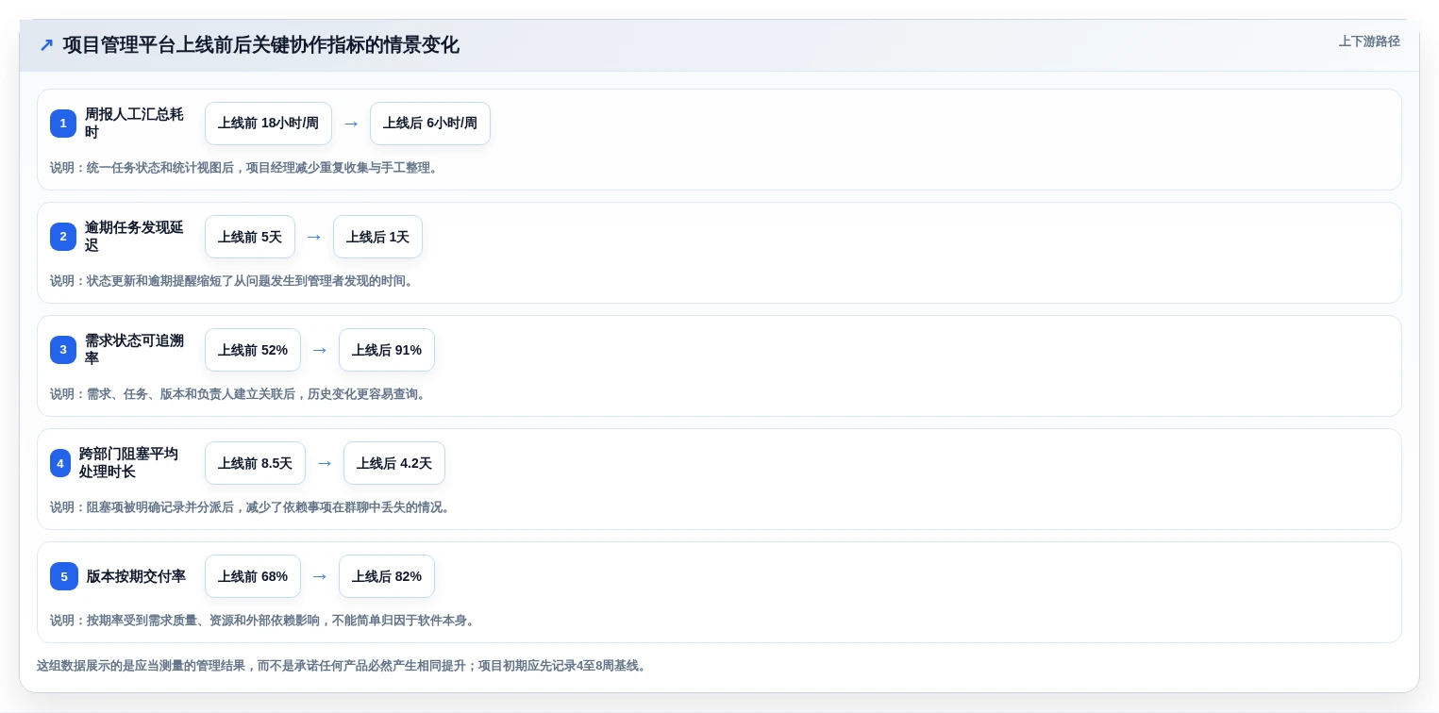Click the arrow icon beside the main title

tap(46, 45)
